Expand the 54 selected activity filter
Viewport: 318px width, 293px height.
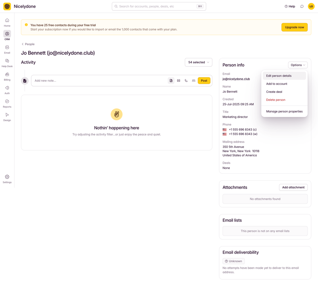[x=198, y=62]
